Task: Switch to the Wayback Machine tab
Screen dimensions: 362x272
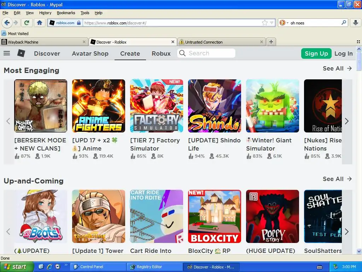Action: tap(44, 42)
